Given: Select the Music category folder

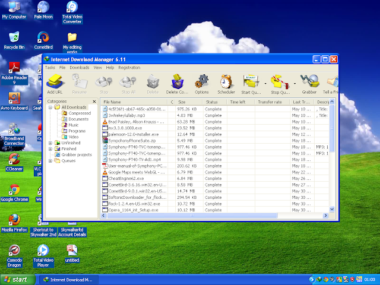Looking at the screenshot, I should point(73,125).
